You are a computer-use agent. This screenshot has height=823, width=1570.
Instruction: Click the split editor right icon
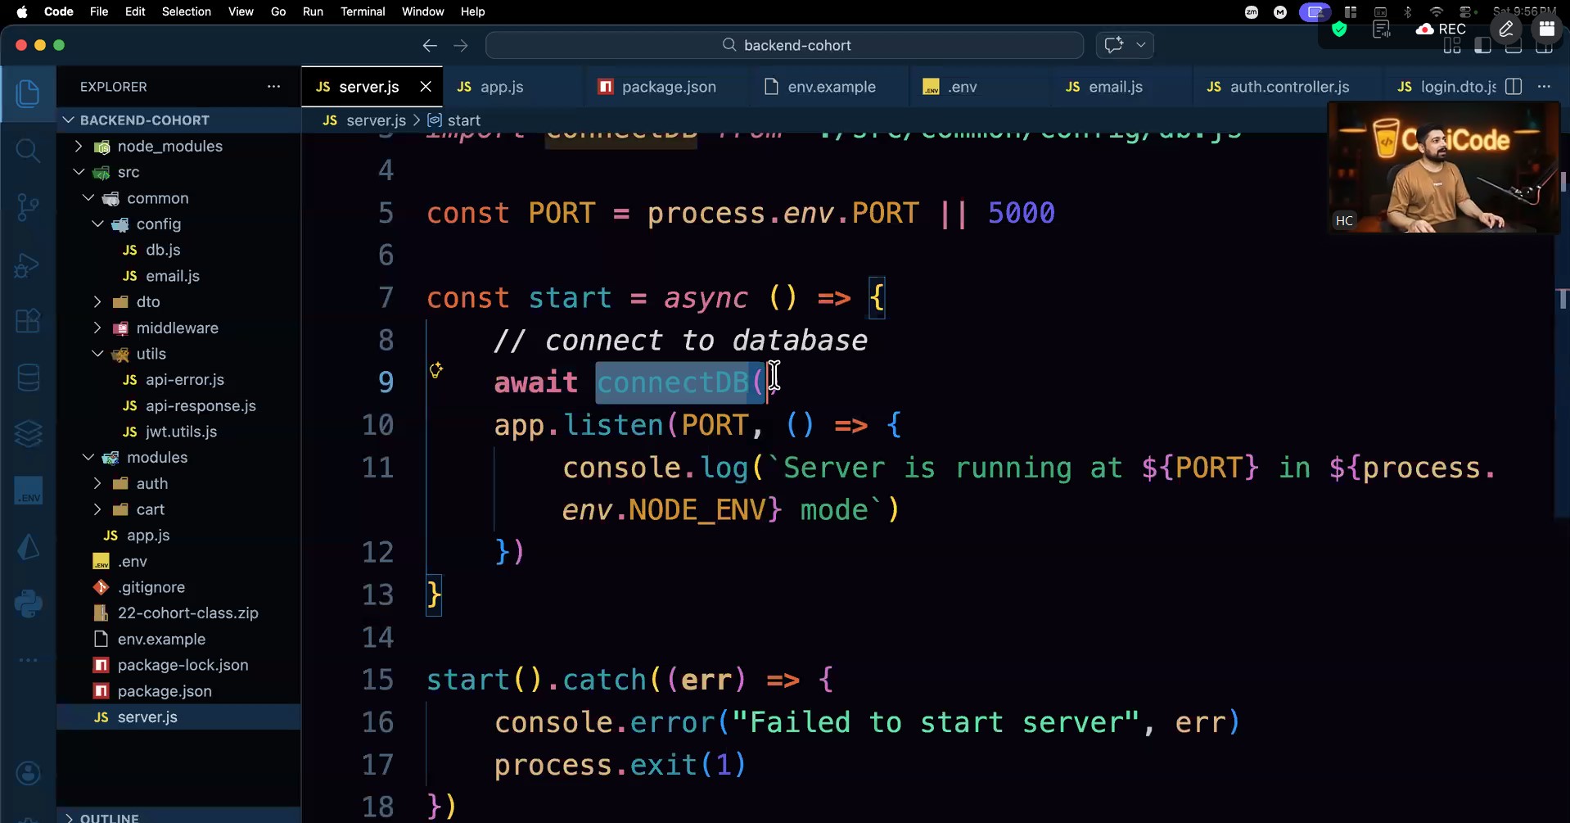point(1514,87)
